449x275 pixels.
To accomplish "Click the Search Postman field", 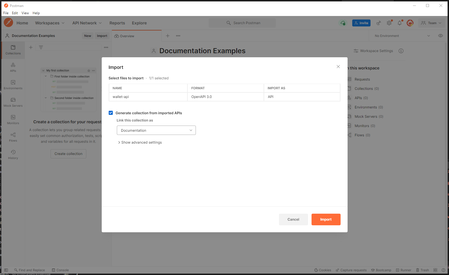I will [x=242, y=23].
